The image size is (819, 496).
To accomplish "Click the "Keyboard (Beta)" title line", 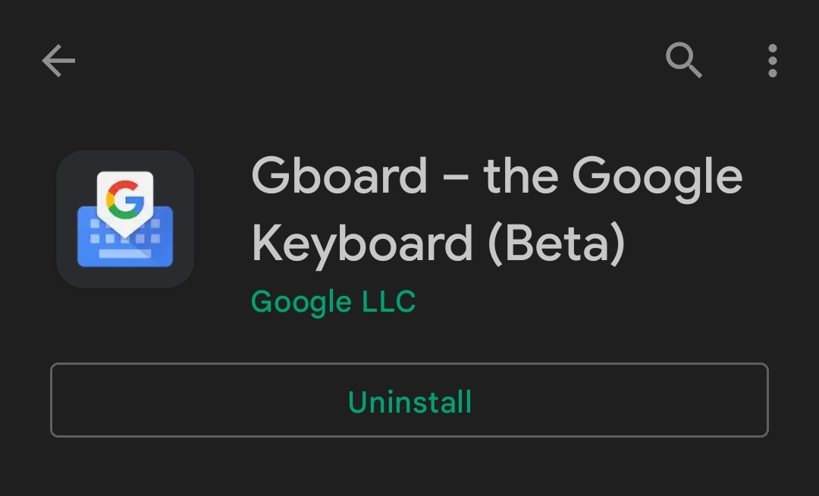I will click(x=438, y=243).
